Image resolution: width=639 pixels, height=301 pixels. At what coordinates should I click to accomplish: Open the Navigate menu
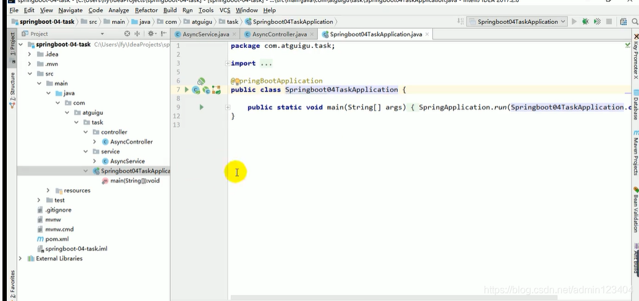[x=70, y=10]
